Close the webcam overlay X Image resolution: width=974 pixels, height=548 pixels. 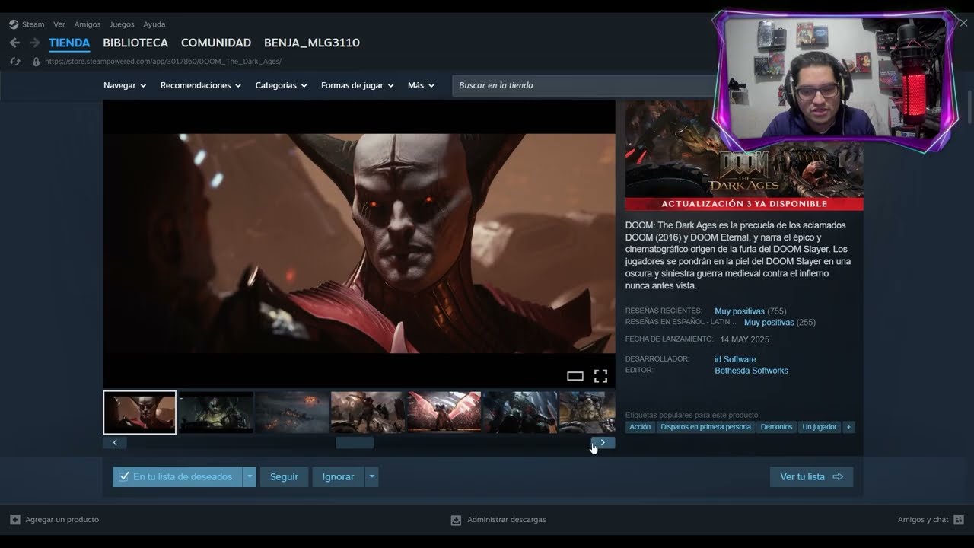tap(963, 24)
